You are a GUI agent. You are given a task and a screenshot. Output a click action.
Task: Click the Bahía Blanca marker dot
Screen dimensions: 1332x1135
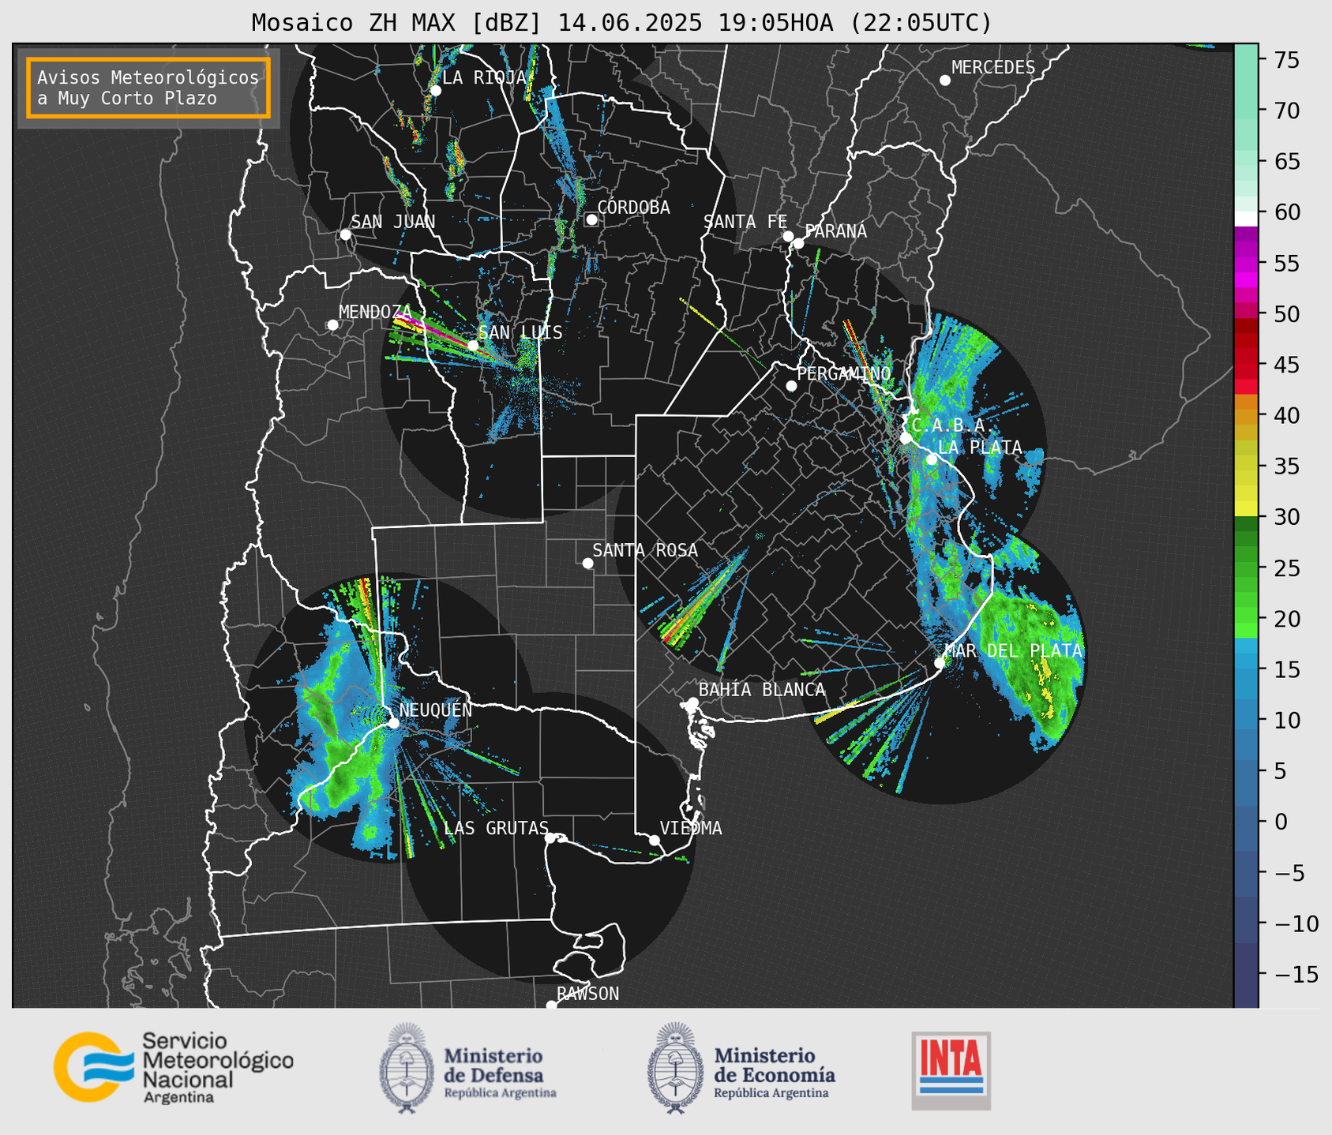[692, 702]
